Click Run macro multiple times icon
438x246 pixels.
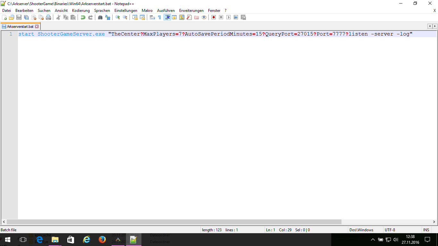coord(236,17)
